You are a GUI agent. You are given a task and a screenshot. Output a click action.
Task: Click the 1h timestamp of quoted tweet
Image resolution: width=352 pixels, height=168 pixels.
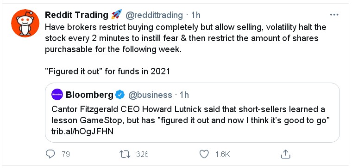[x=184, y=95]
